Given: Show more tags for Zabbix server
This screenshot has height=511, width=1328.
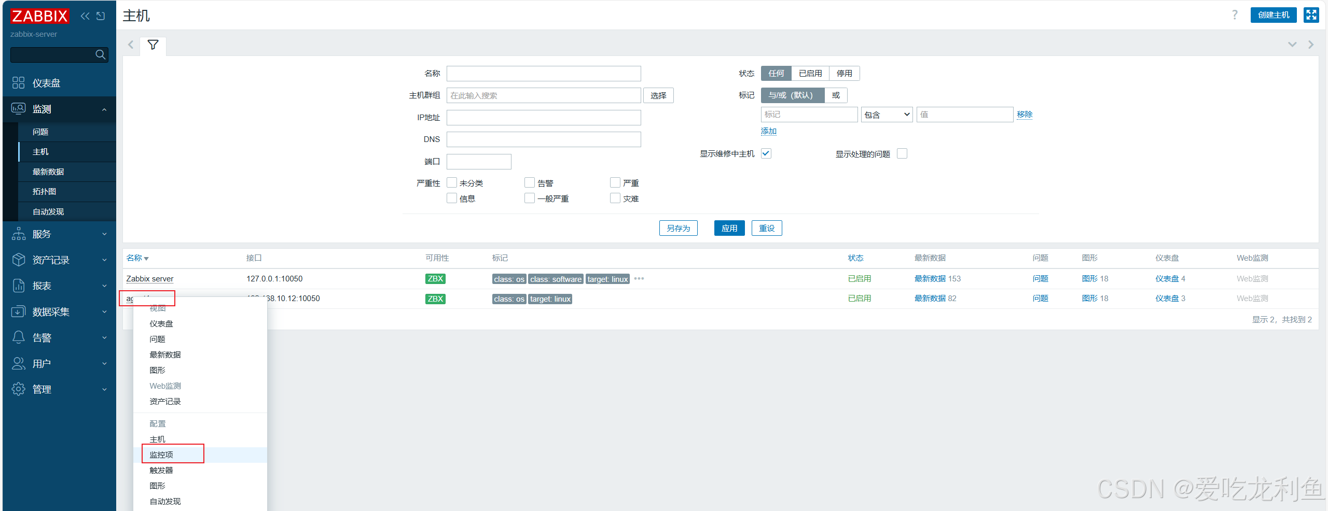Looking at the screenshot, I should point(639,279).
